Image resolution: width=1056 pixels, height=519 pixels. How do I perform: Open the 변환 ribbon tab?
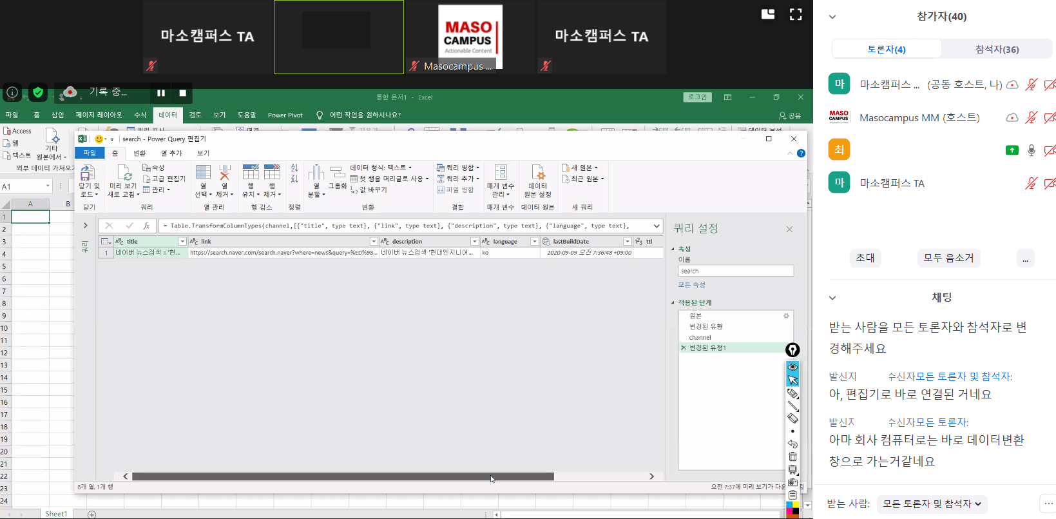pos(139,153)
